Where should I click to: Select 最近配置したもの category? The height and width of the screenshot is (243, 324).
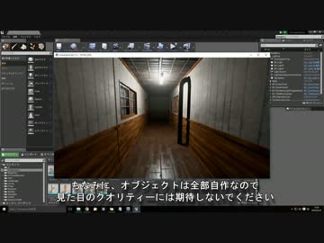pyautogui.click(x=10, y=58)
